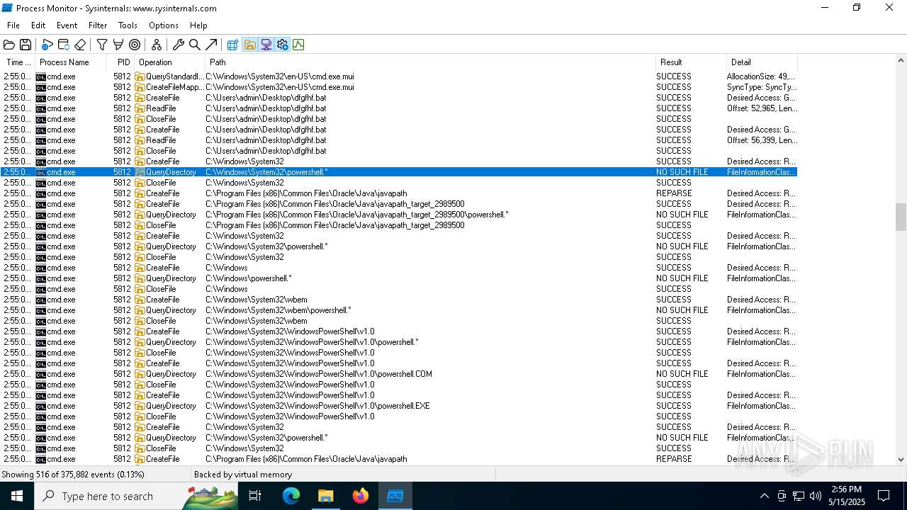
Task: Toggle the Show Network Activity icon
Action: coord(266,45)
